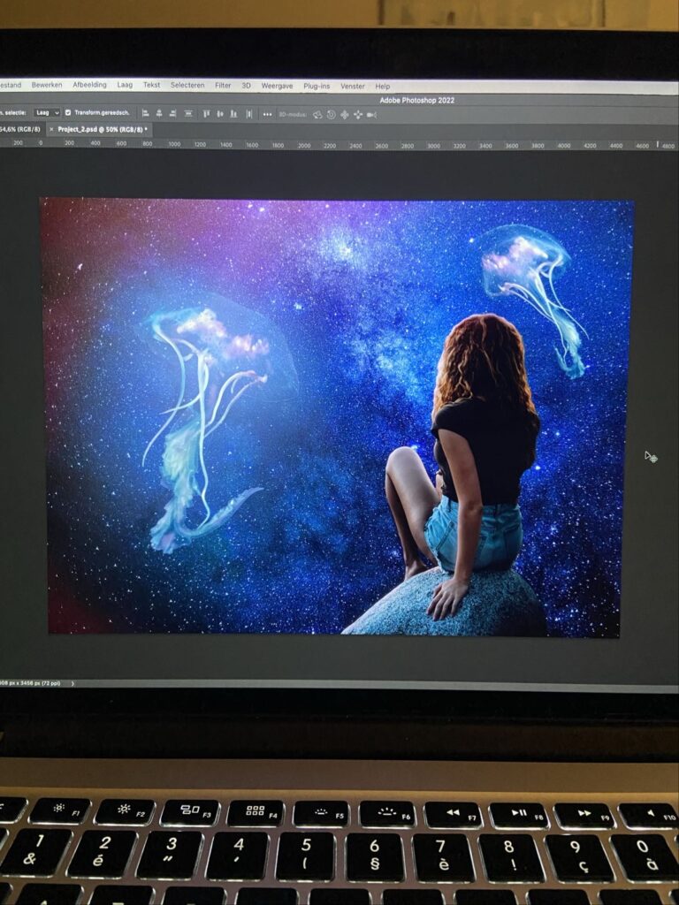Viewport: 679px width, 905px height.
Task: Switch to the Project_2.psd document tab
Action: pyautogui.click(x=101, y=129)
